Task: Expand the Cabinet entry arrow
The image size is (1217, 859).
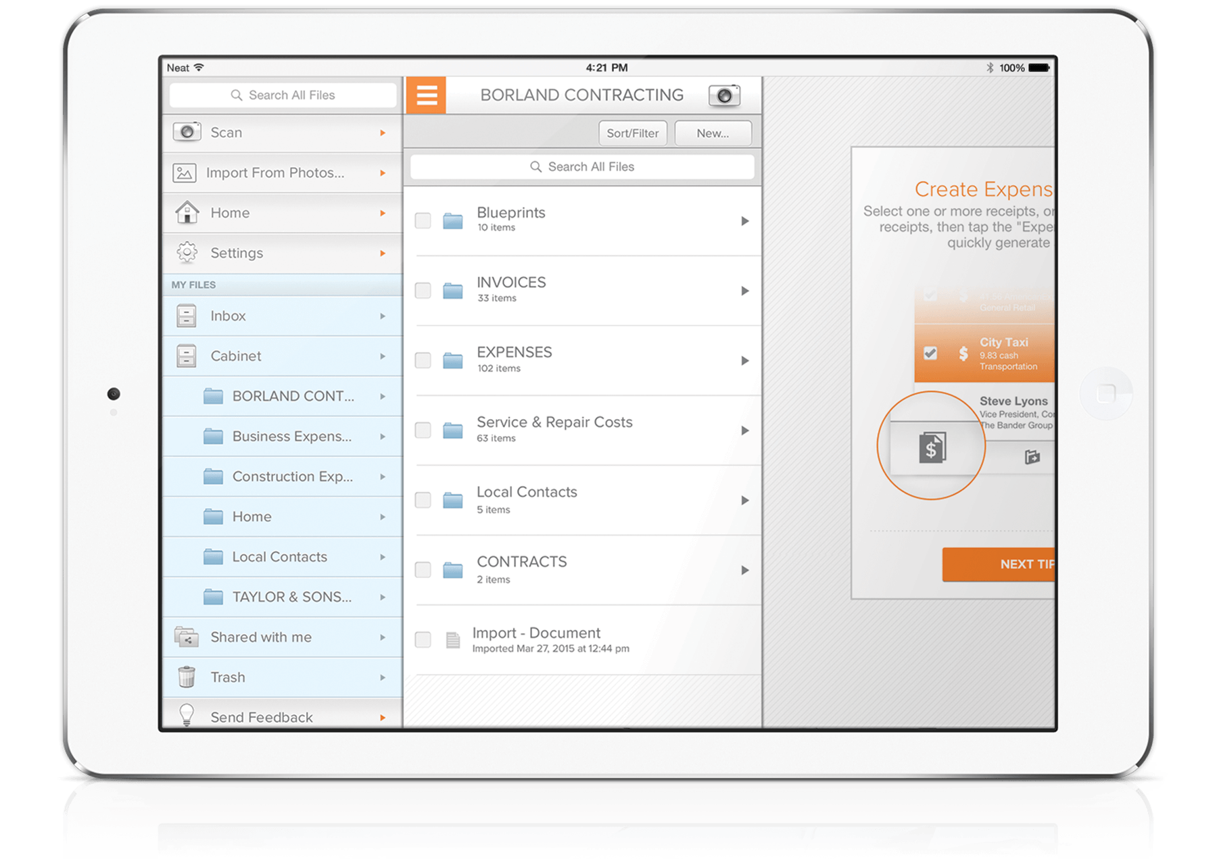Action: [x=383, y=355]
